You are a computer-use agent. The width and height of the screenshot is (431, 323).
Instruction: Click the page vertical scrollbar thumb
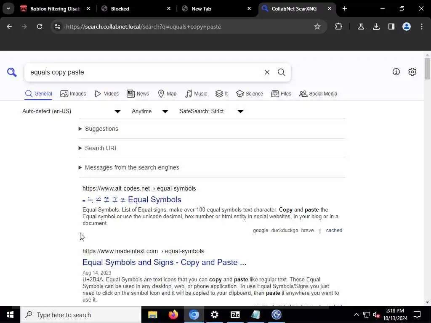pyautogui.click(x=427, y=69)
